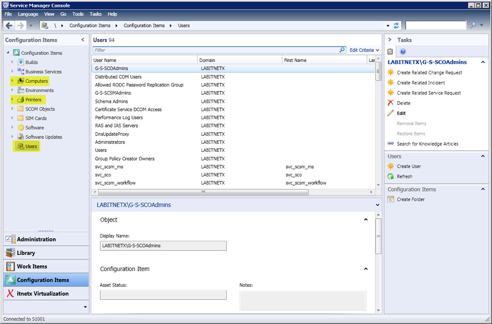Collapse the Object section in details pane
The height and width of the screenshot is (324, 492).
click(x=366, y=220)
